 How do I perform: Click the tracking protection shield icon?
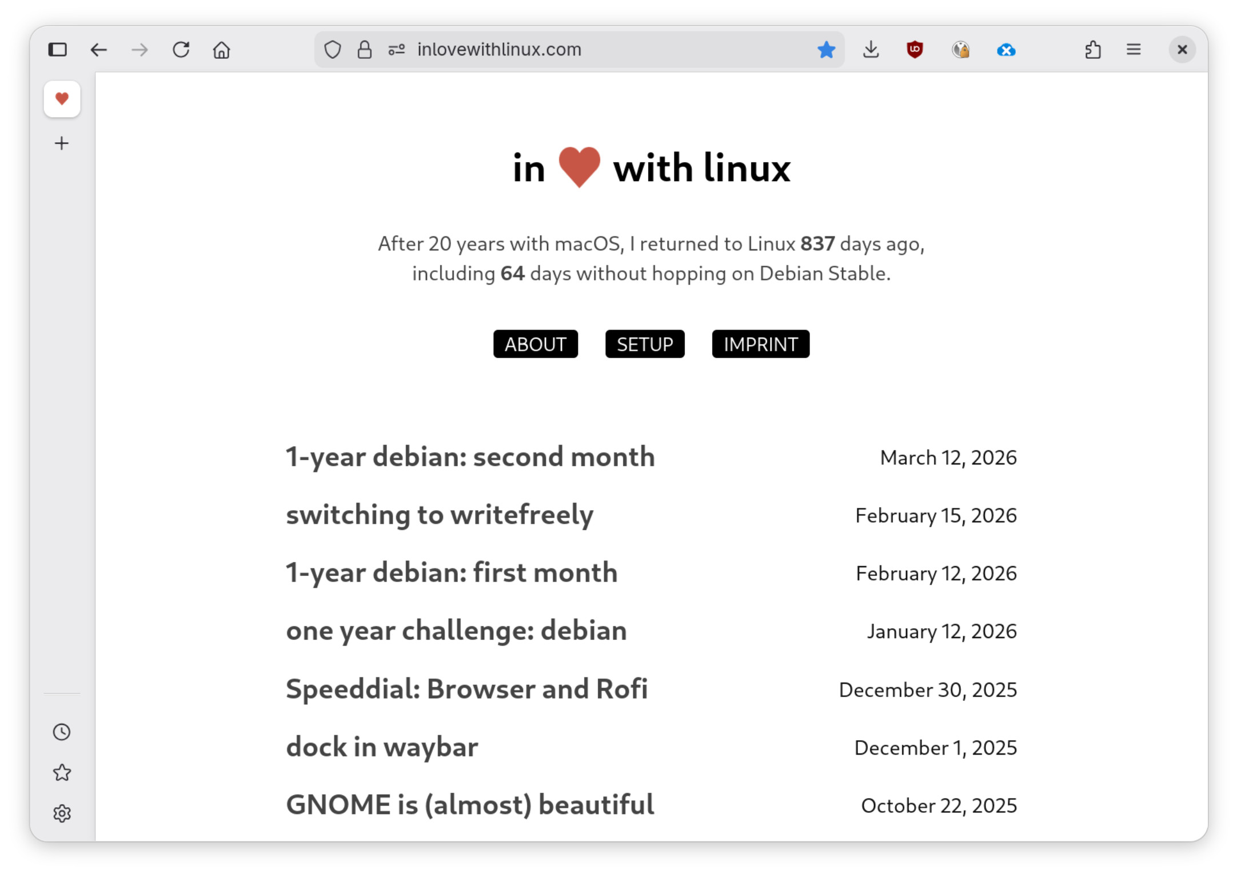point(333,50)
